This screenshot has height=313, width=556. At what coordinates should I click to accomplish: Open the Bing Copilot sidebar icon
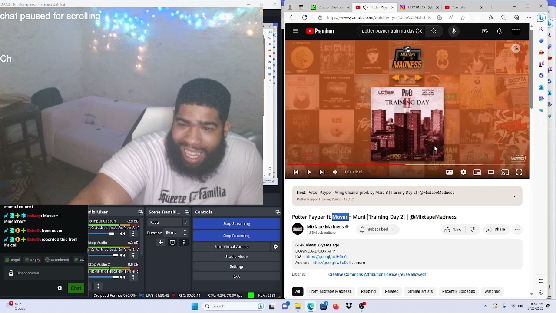tap(541, 18)
